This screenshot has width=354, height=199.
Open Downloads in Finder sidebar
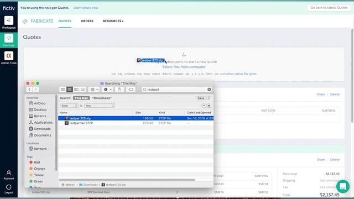[x=40, y=129]
